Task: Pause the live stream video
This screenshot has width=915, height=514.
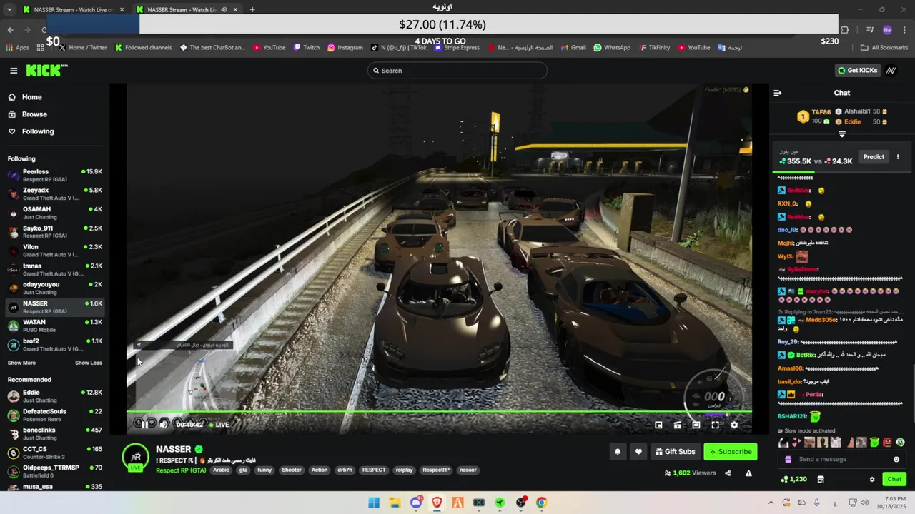Action: 144,425
